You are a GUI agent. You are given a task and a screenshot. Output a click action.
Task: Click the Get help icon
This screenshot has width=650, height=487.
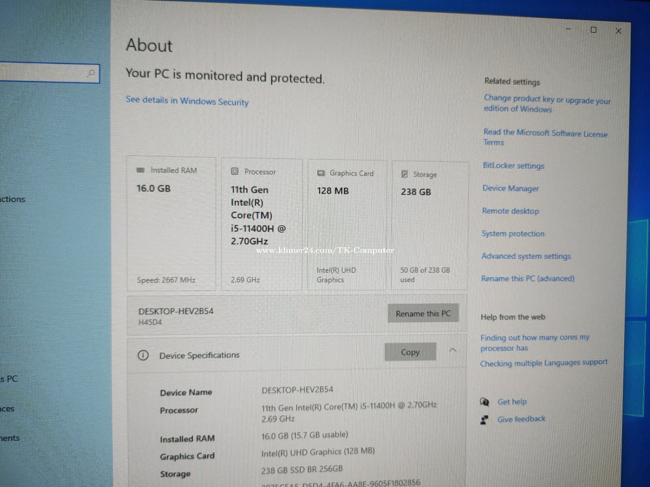[484, 402]
